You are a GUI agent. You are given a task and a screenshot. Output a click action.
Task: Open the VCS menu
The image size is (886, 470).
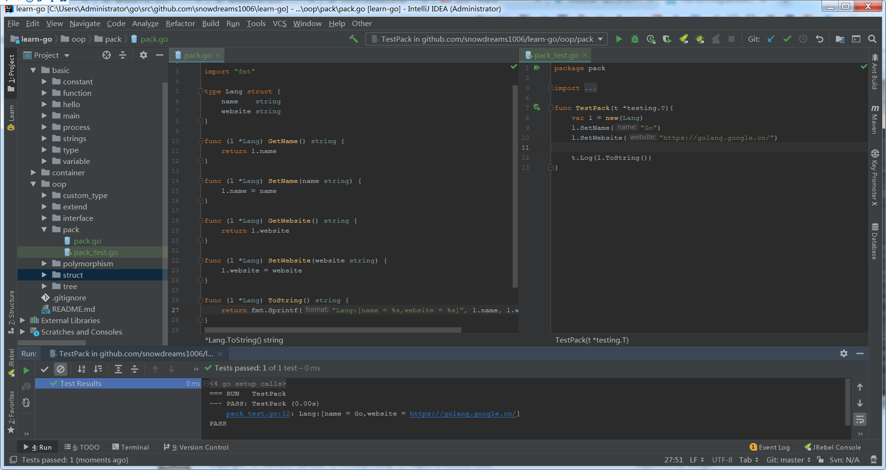coord(279,23)
